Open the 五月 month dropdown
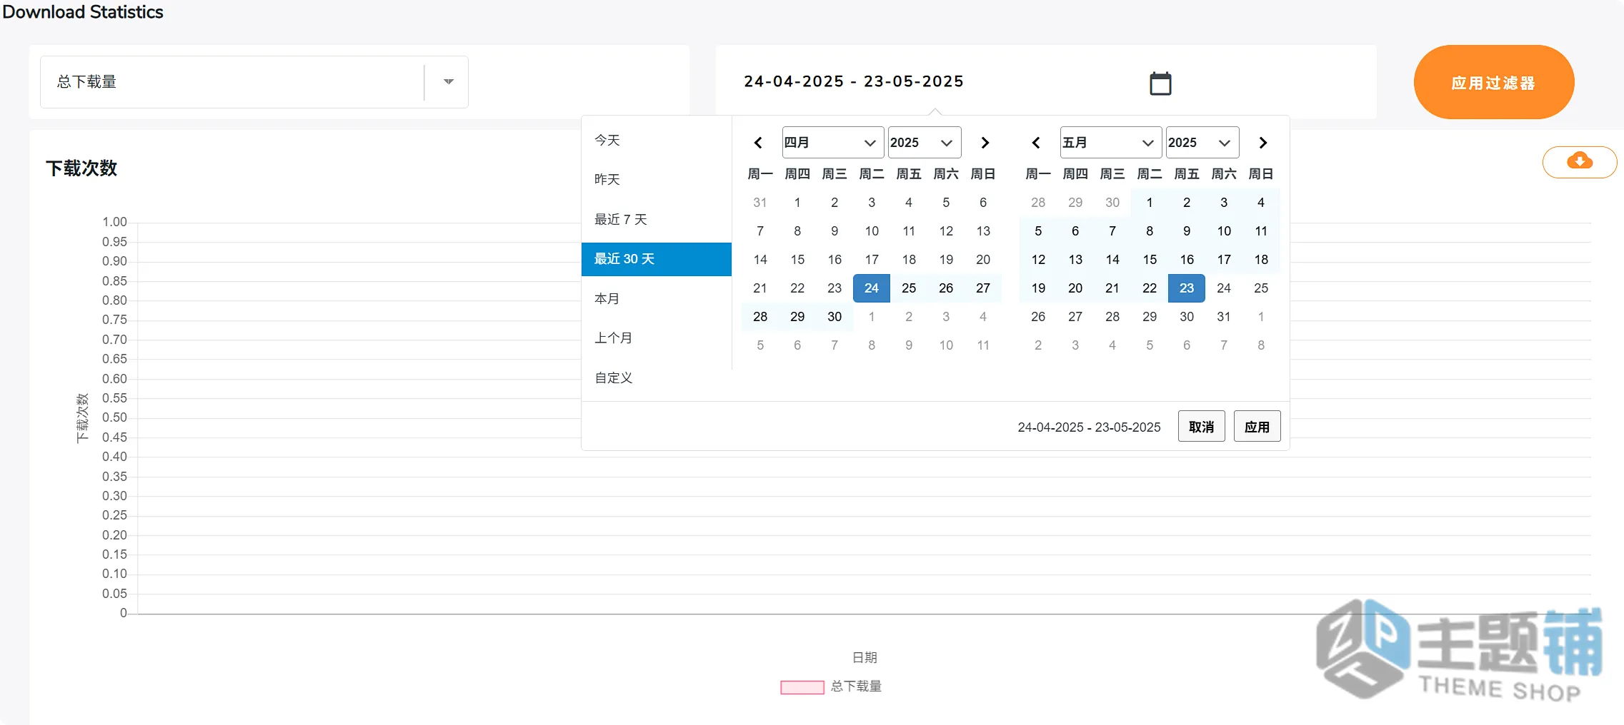 1111,143
